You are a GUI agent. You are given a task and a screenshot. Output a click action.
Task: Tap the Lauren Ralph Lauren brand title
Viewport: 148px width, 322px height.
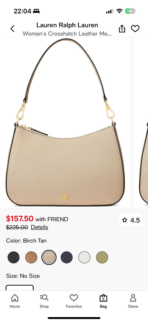[x=67, y=25]
